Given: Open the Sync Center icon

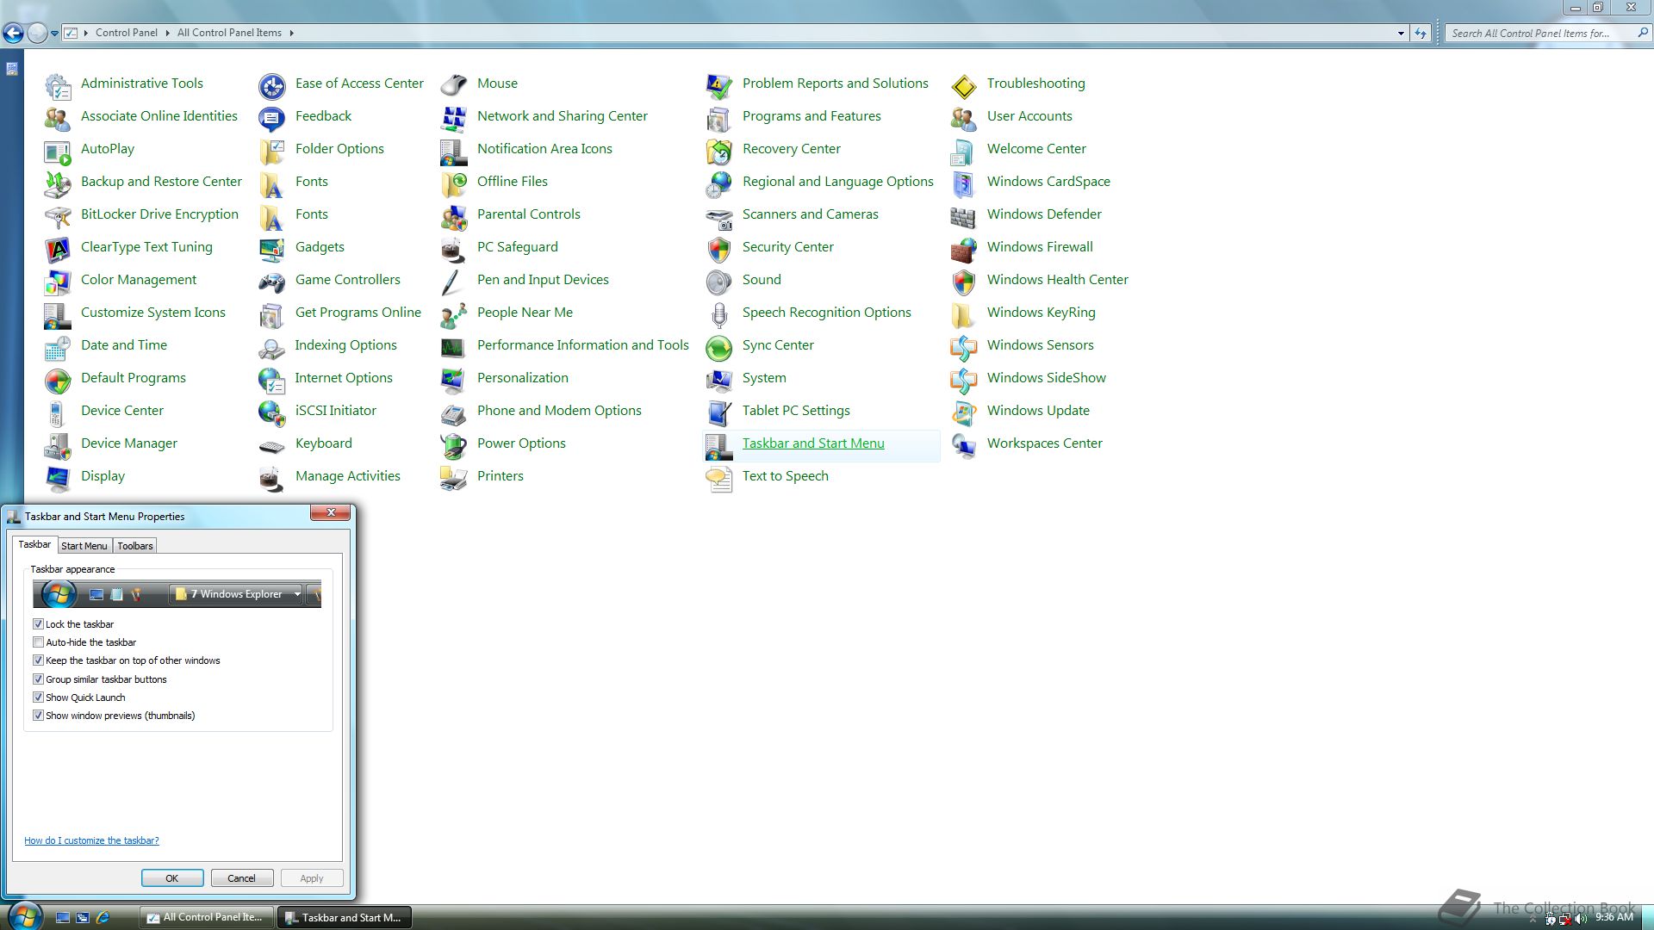Looking at the screenshot, I should coord(718,347).
